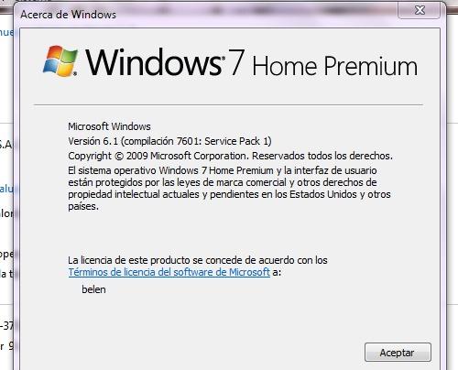Screen dimensions: 458x370
Task: Click the Acerca de Windows title text
Action: pos(69,15)
